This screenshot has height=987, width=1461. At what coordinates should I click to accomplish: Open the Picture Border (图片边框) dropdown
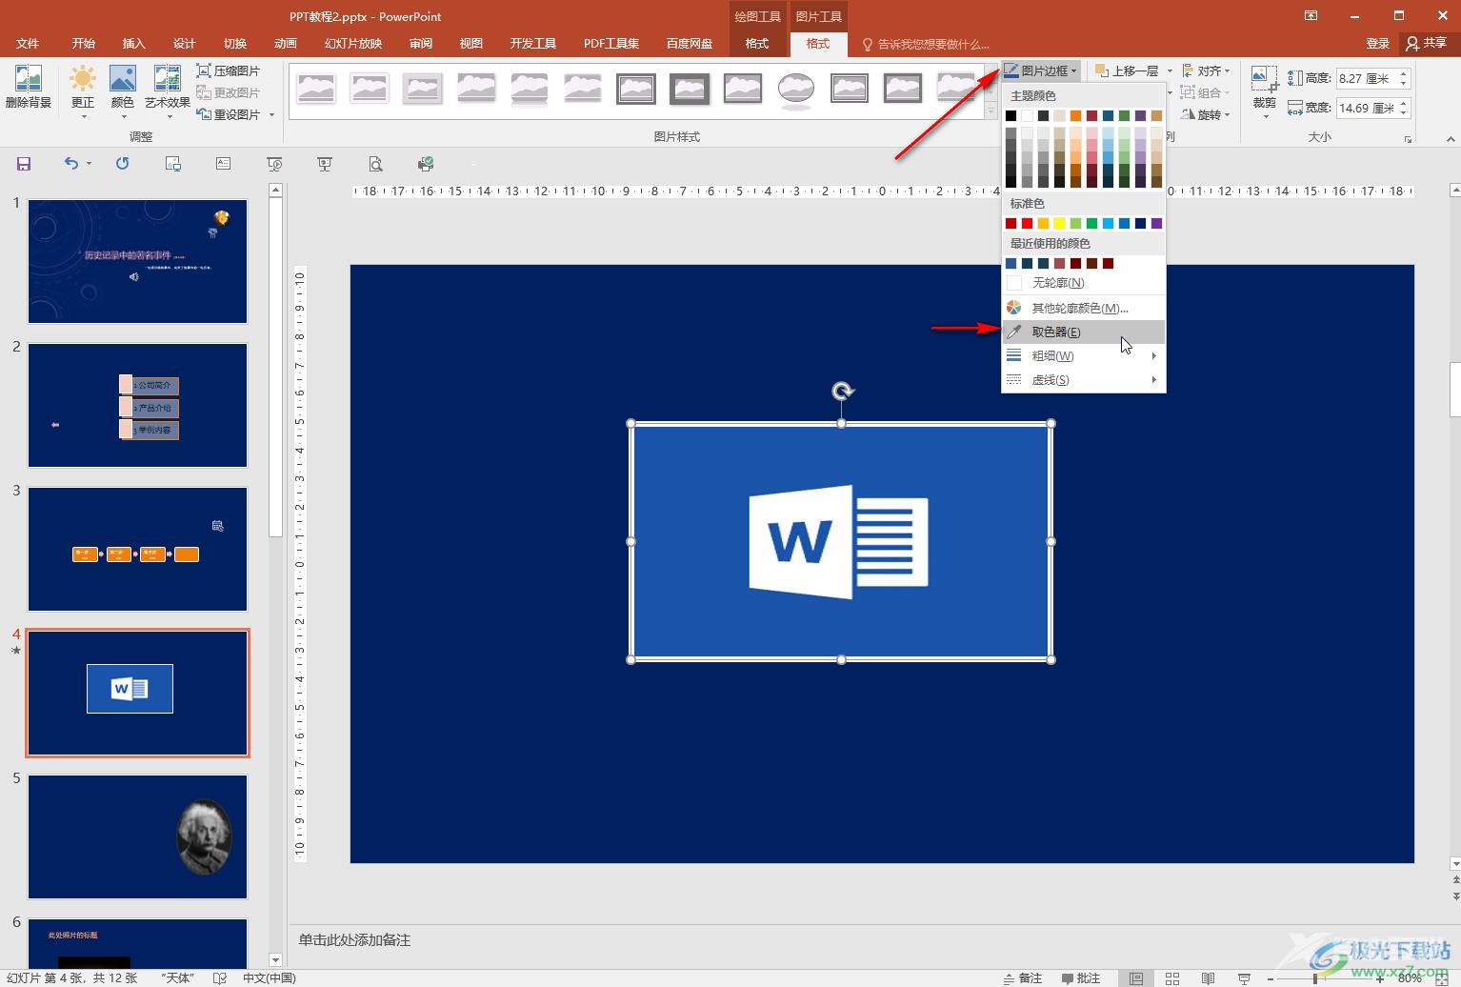click(1041, 70)
